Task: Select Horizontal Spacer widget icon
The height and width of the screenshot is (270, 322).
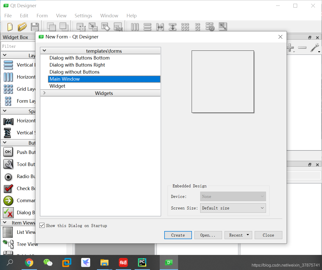Action: tap(8, 122)
